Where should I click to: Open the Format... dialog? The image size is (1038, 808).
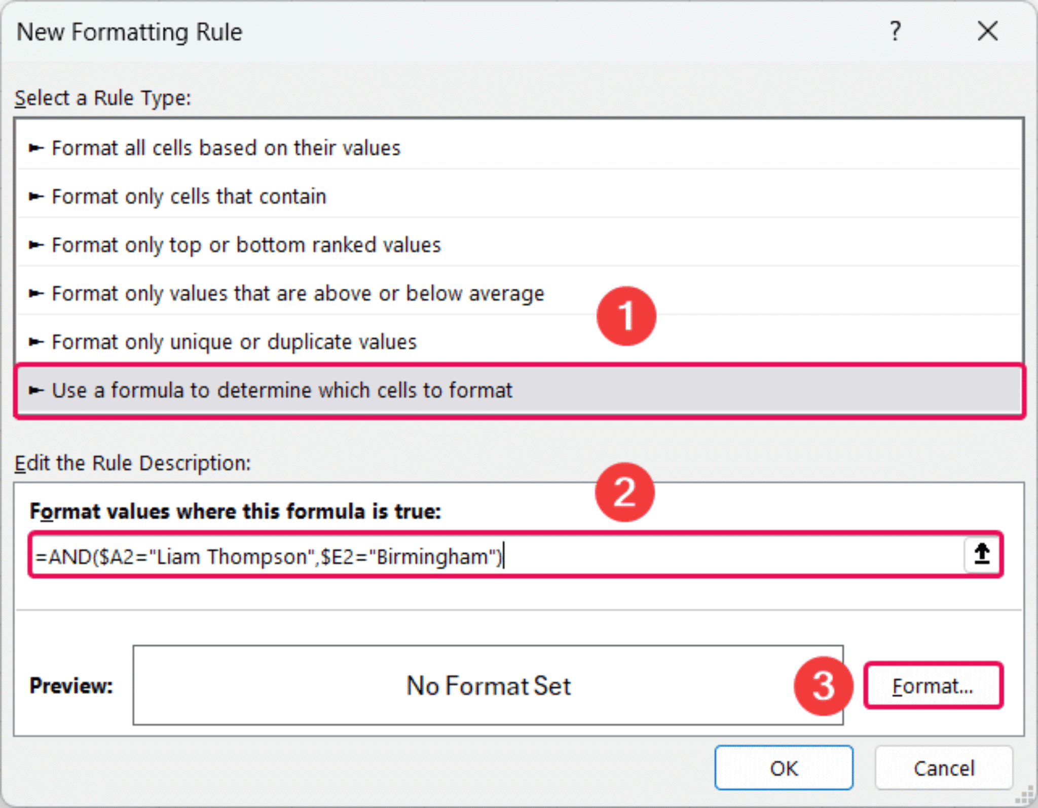pos(933,685)
